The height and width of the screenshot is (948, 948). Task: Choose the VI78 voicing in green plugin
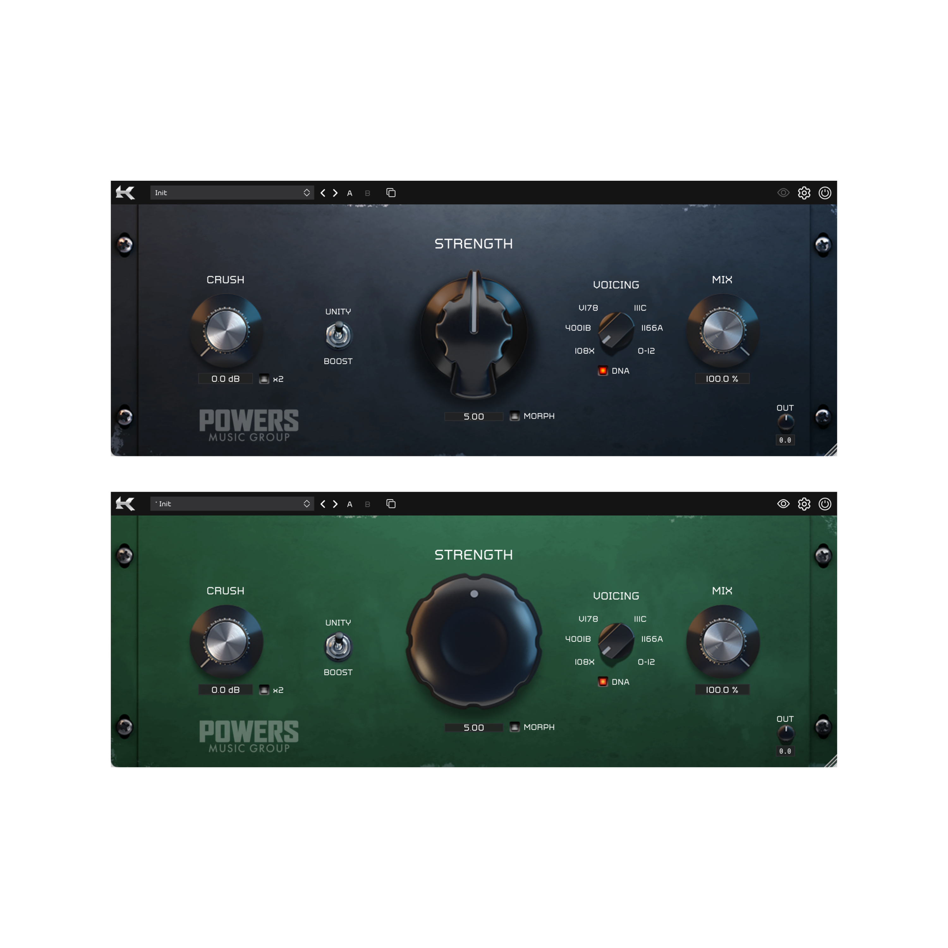[x=588, y=619]
